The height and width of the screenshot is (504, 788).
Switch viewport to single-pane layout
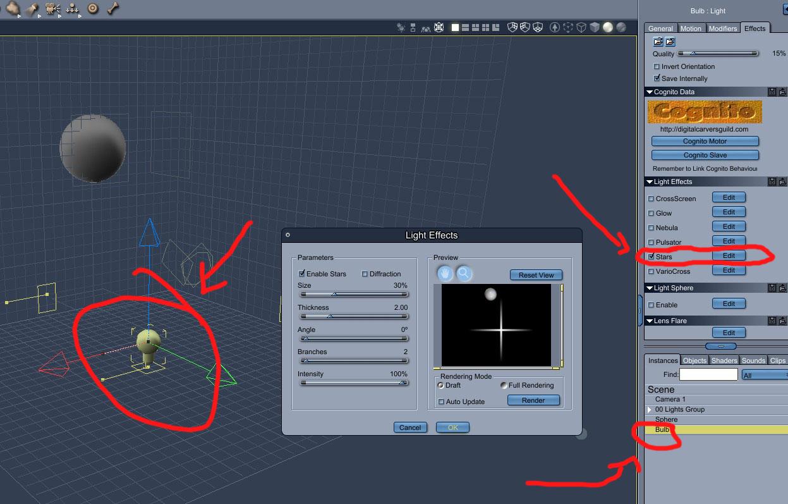456,27
